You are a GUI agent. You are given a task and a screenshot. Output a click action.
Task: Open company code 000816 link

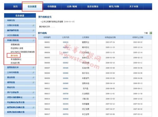(66, 42)
